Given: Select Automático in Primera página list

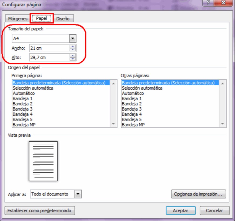Looking at the screenshot, I should 61,93.
